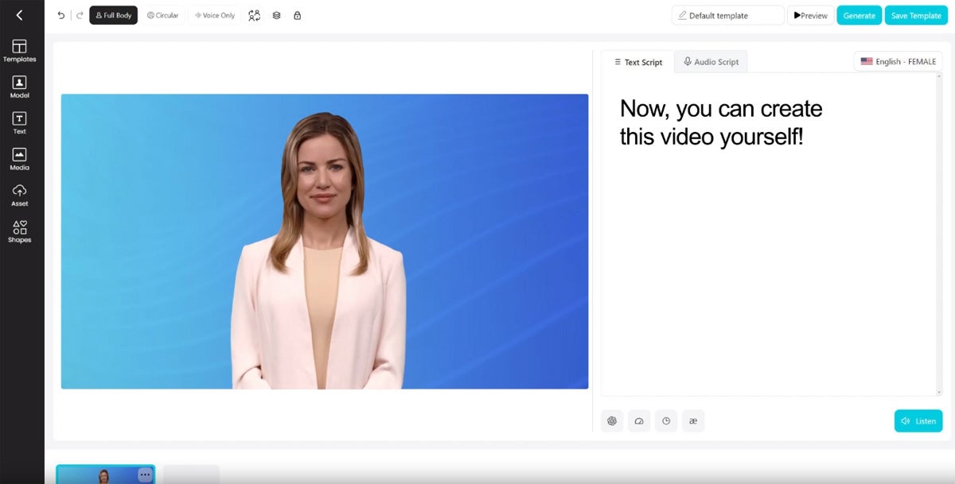This screenshot has height=484, width=955.
Task: Select Voice Only mode
Action: [x=215, y=15]
